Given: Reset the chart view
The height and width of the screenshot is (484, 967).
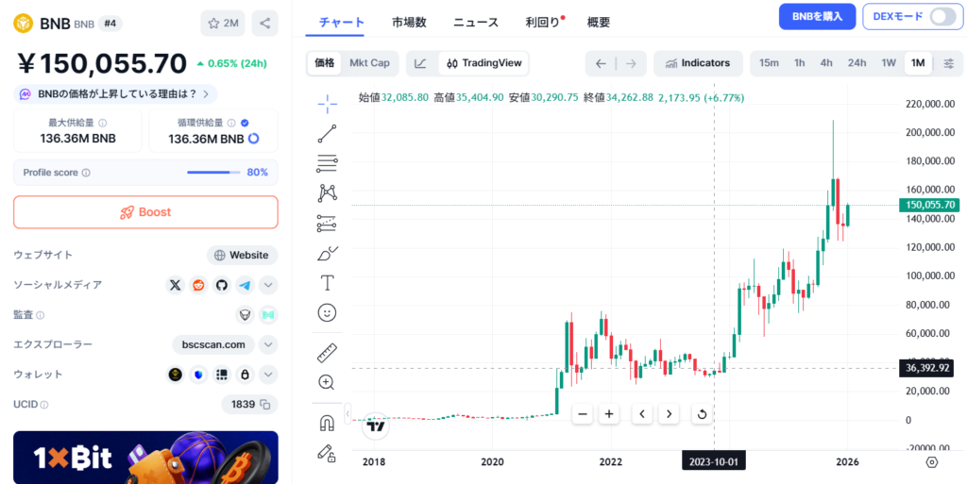Looking at the screenshot, I should tap(702, 414).
